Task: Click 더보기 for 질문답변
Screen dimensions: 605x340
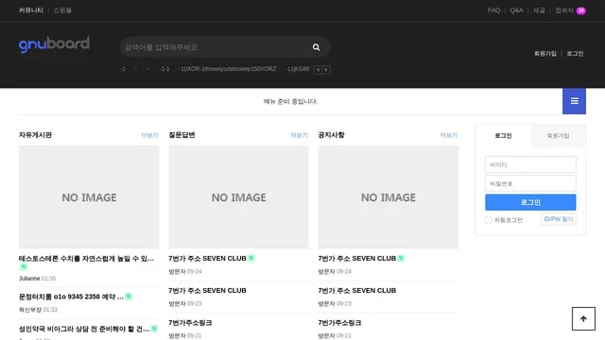Action: pos(299,135)
